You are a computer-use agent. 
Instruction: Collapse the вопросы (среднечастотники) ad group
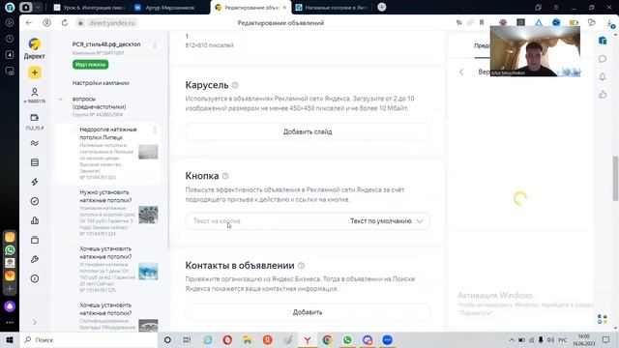pos(60,99)
